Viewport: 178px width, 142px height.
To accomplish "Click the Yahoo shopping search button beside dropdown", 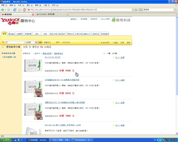I will (40, 42).
